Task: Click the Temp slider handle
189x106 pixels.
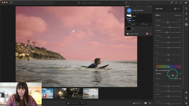Action: tap(169, 55)
